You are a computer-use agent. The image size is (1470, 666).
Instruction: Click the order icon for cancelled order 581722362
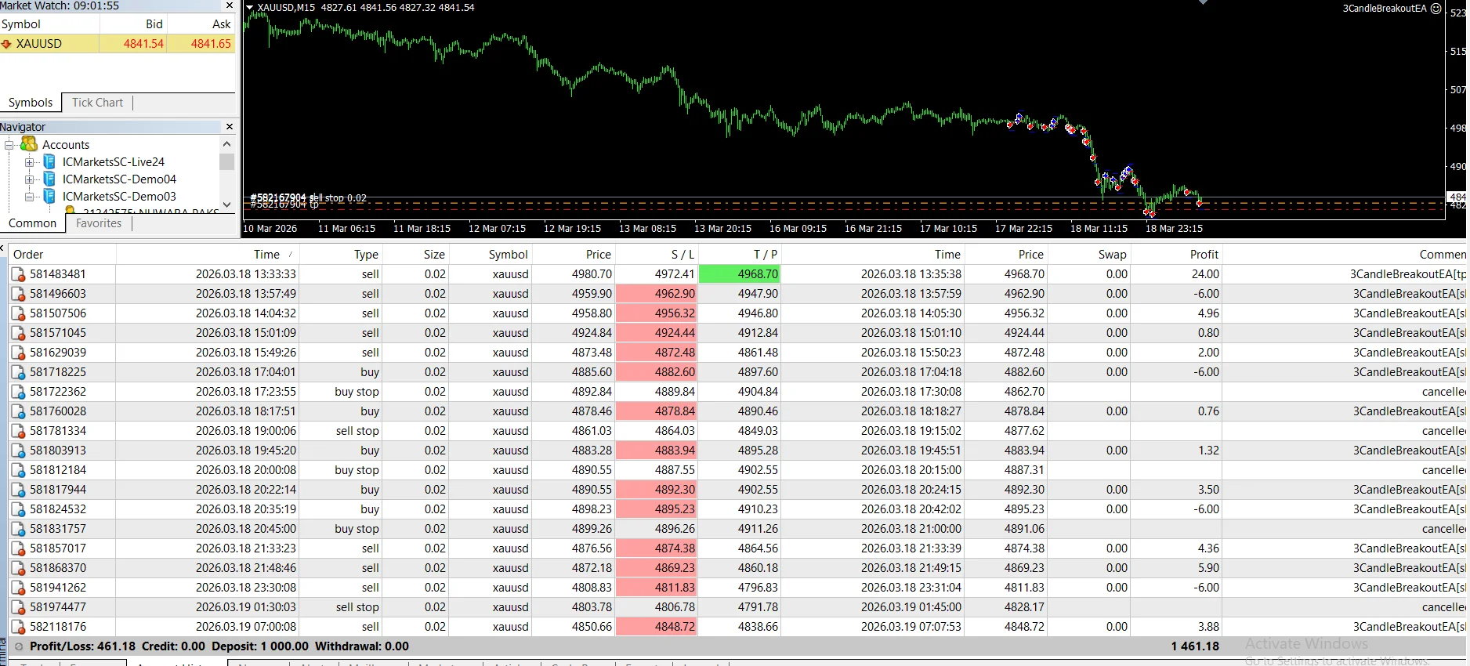point(18,392)
